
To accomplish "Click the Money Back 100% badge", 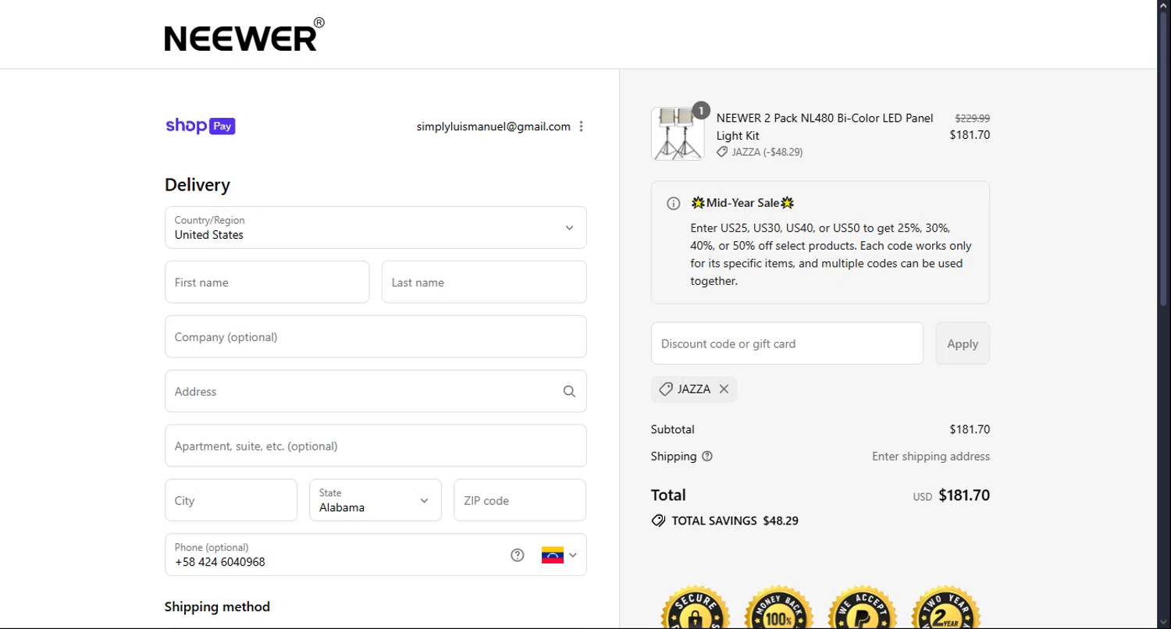I will 779,607.
